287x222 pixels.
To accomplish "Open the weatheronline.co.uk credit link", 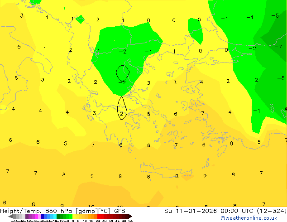I will pos(249,218).
